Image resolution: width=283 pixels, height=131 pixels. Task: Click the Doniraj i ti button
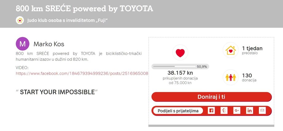[x=211, y=97]
